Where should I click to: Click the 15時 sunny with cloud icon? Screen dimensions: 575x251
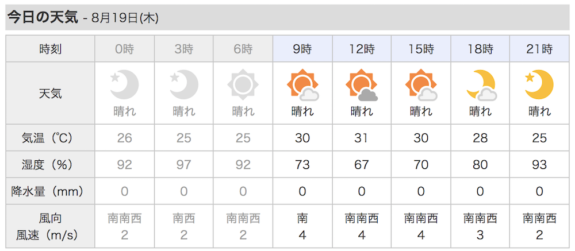coord(421,85)
